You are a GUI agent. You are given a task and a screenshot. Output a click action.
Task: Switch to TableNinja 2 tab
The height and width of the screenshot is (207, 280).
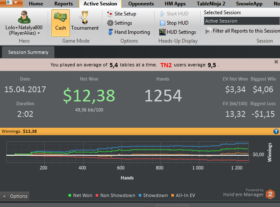click(211, 4)
